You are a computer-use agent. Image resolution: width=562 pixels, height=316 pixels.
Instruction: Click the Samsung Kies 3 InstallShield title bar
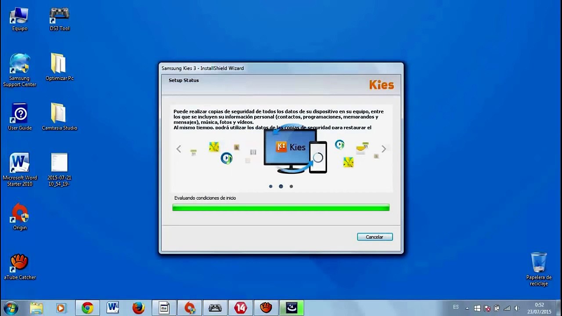[x=281, y=68]
